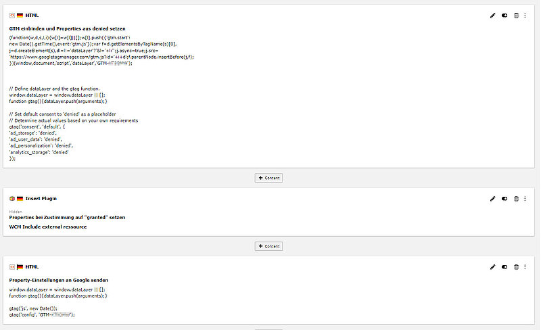This screenshot has height=330, width=541.
Task: Add content below the Insert Plugin element
Action: coord(268,246)
